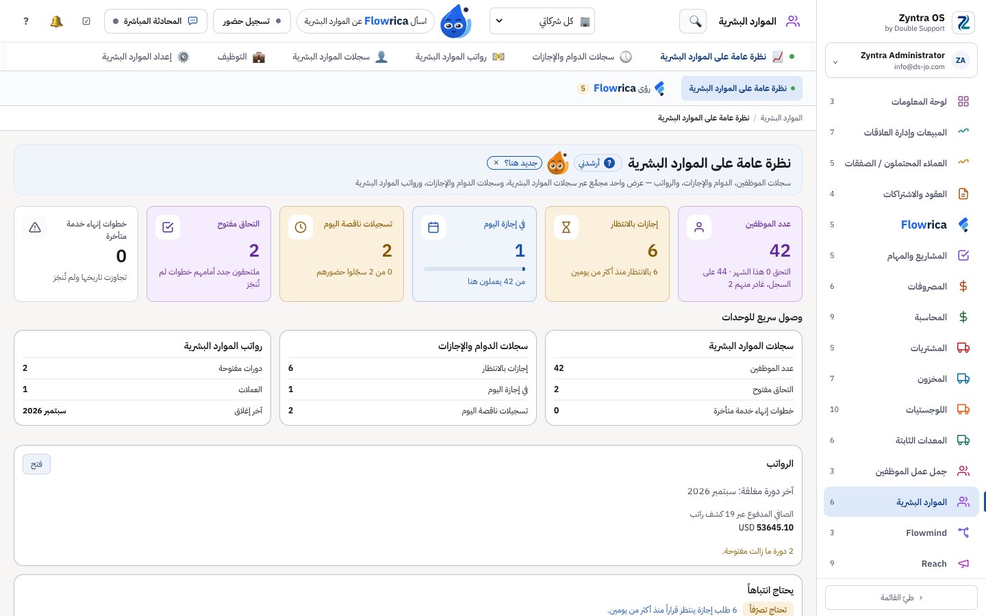Open the إجازات بالانتظار stat card
The image size is (986, 616).
coord(607,254)
